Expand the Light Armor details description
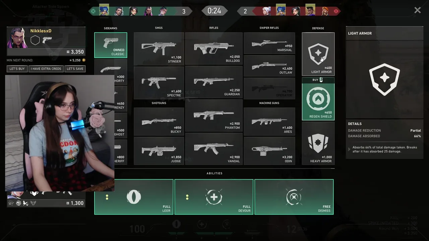 pyautogui.click(x=349, y=149)
